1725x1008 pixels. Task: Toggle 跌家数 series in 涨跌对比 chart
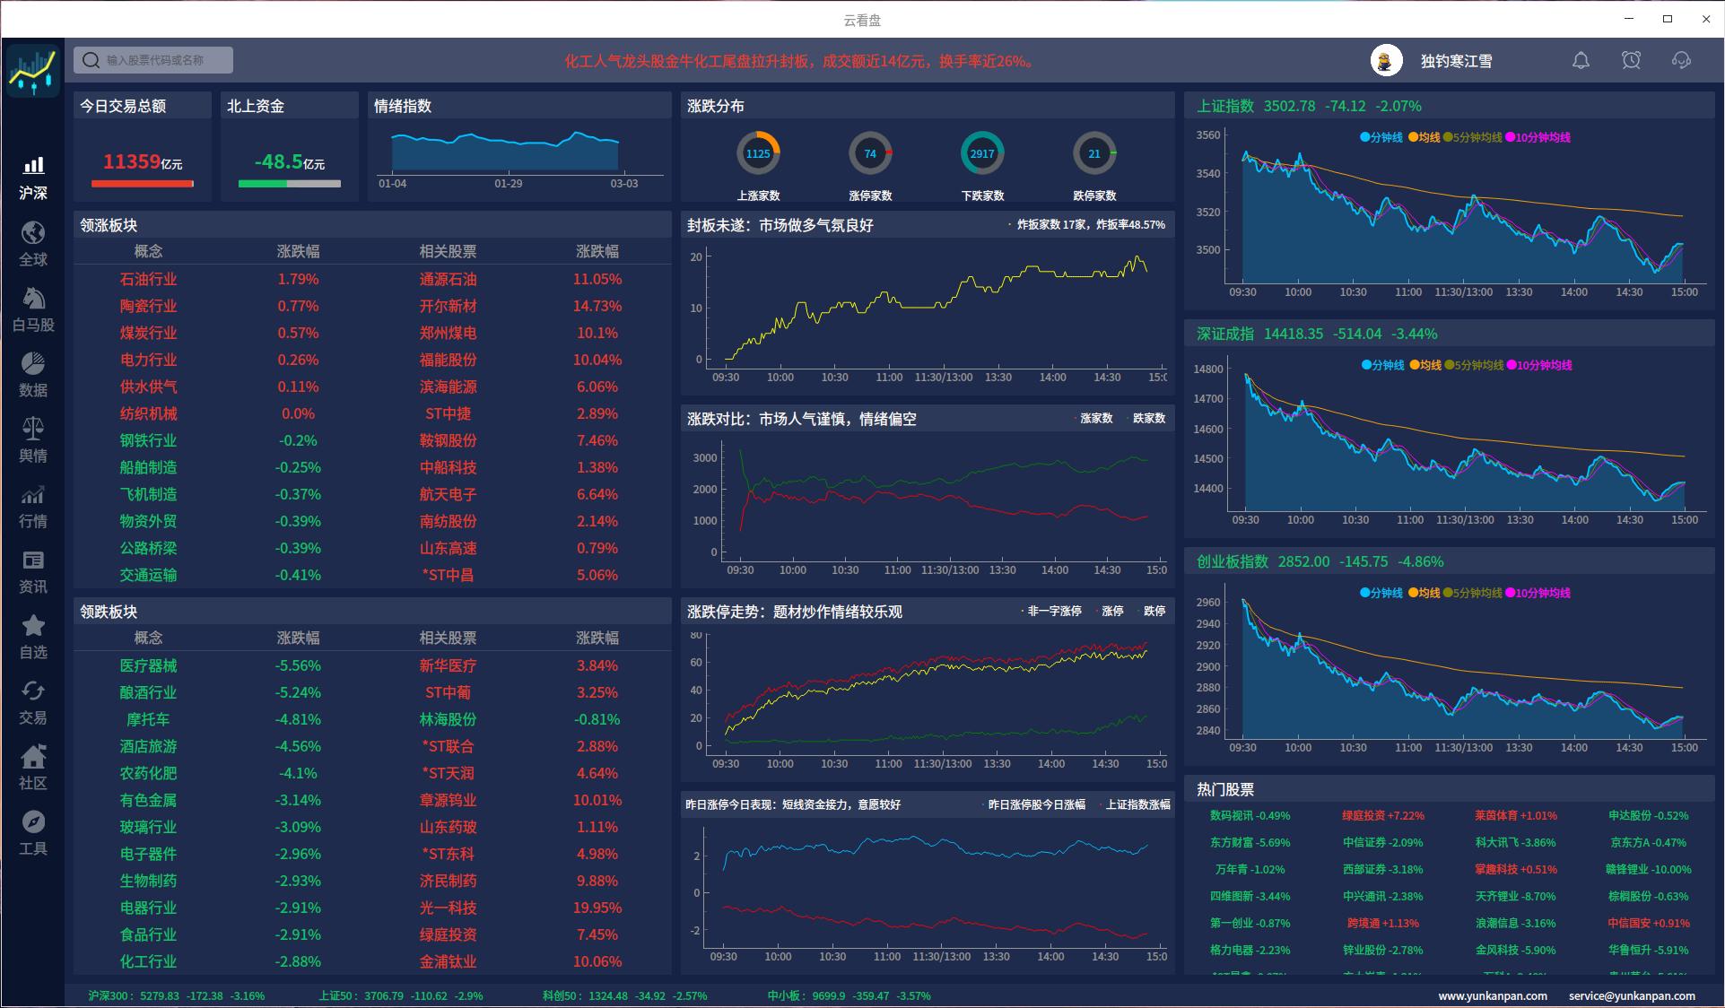point(1146,418)
